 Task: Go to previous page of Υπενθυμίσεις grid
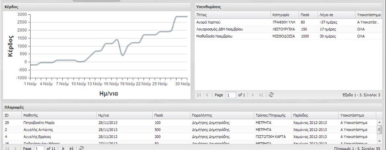click(207, 95)
